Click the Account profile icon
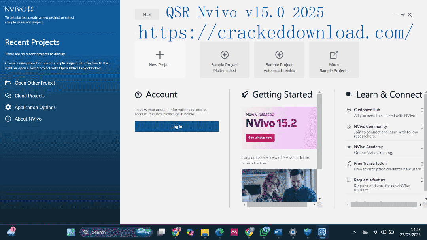 click(138, 95)
